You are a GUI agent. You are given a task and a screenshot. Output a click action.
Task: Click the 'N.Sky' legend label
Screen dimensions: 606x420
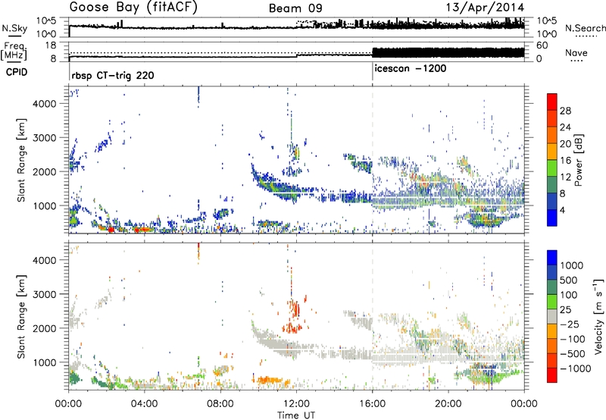coord(14,28)
